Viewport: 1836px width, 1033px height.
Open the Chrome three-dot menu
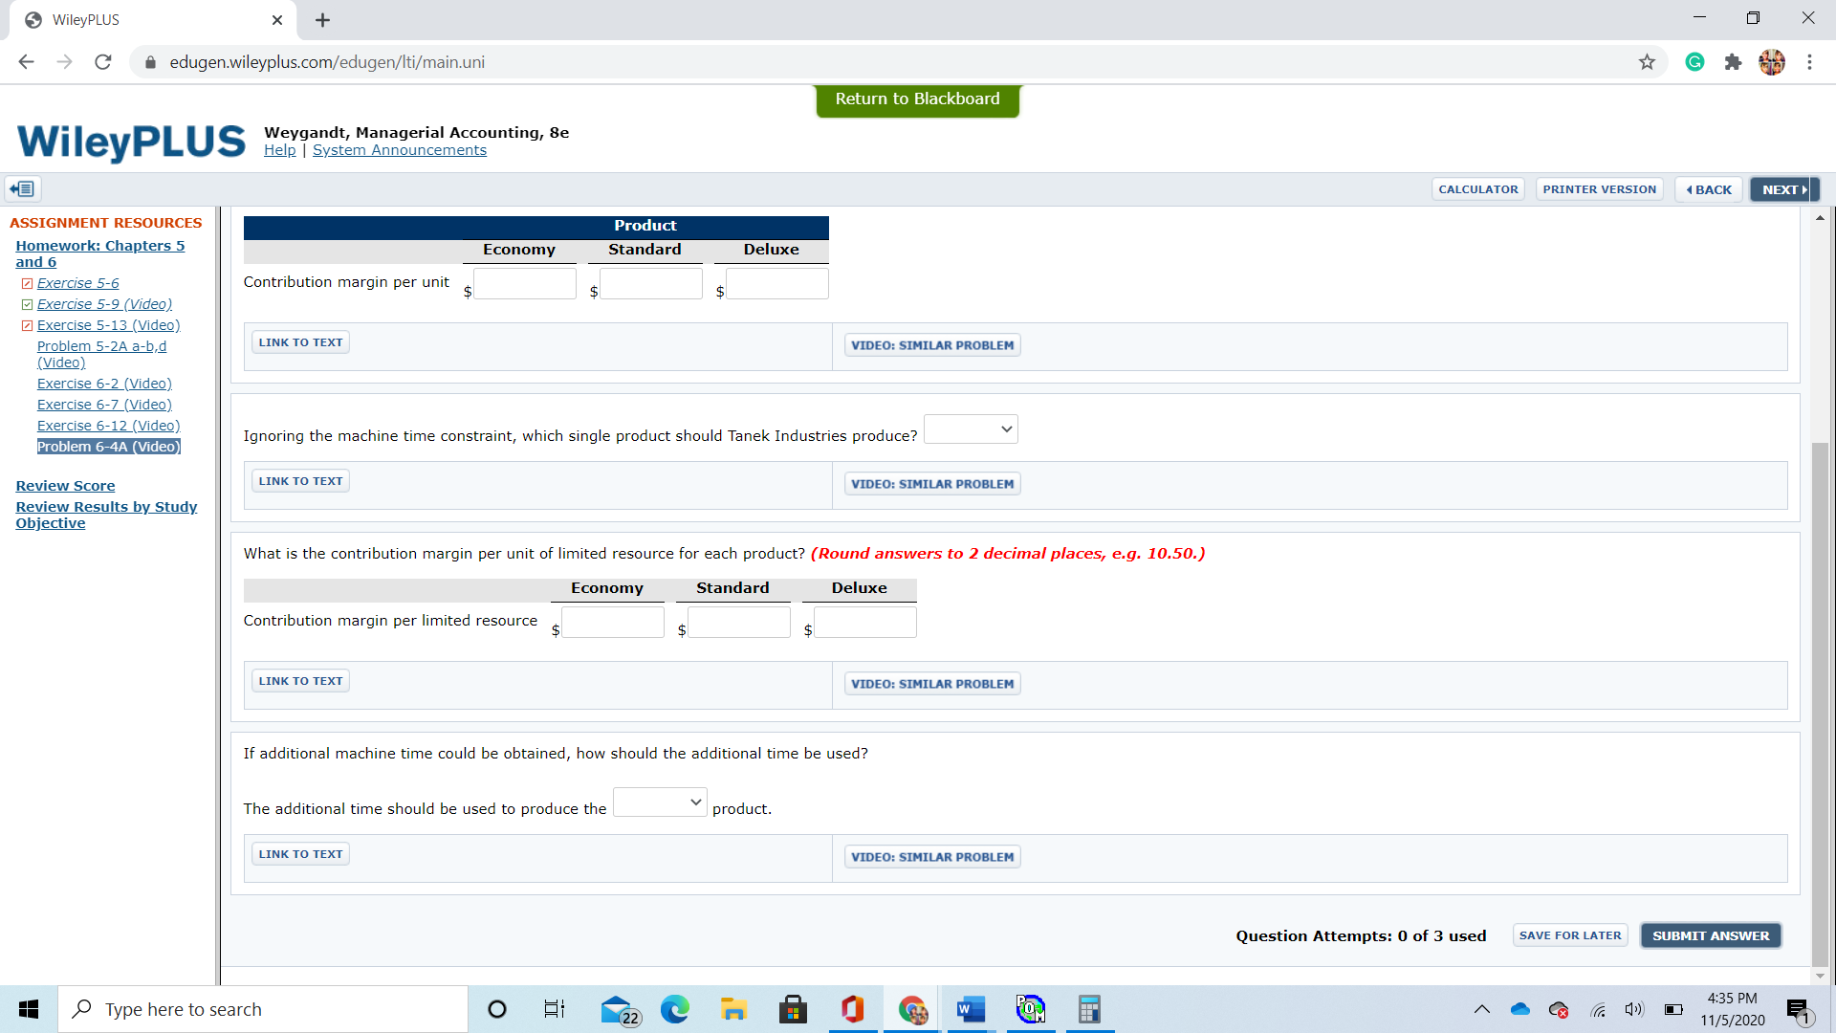(x=1810, y=61)
